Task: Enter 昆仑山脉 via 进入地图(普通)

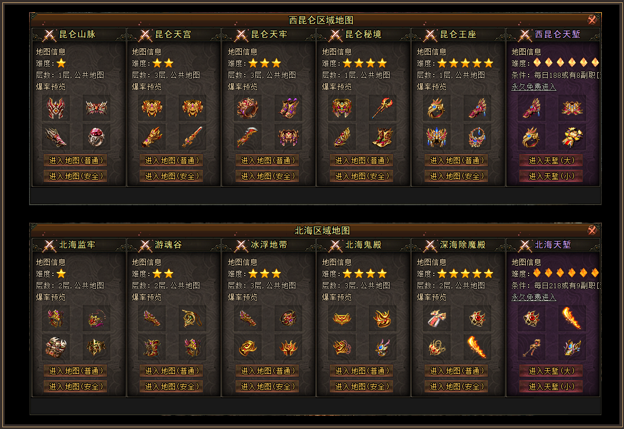Action: coord(75,160)
